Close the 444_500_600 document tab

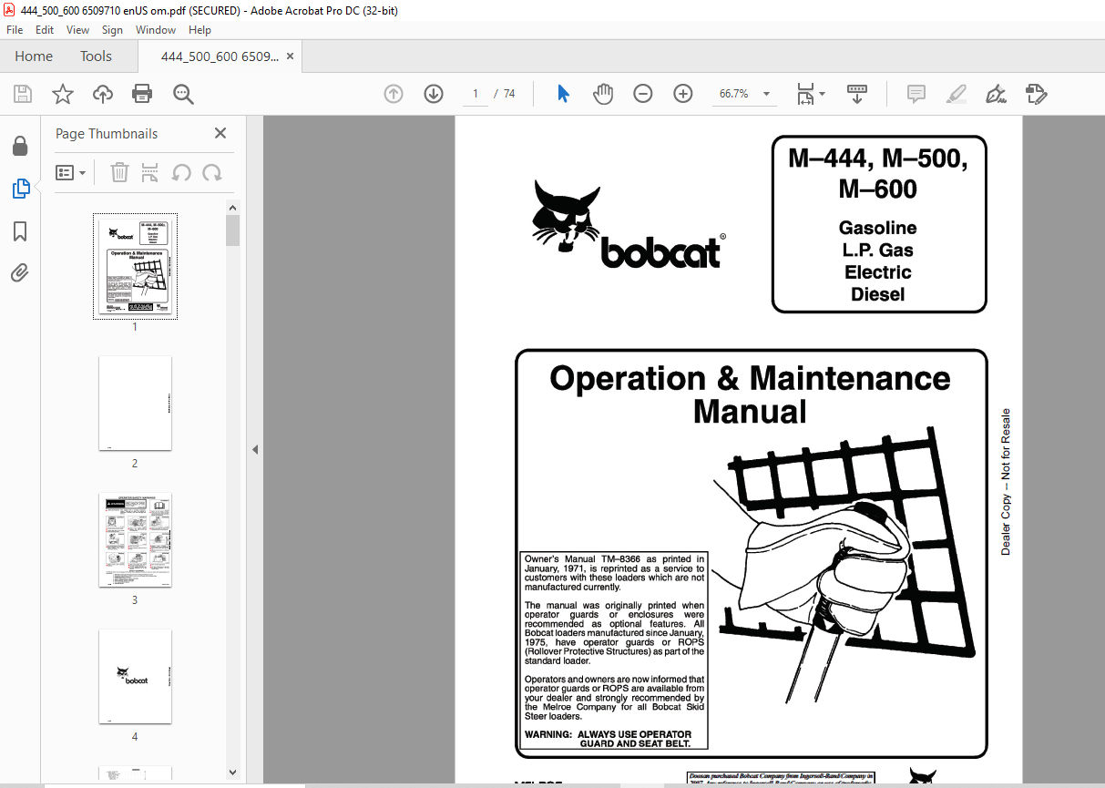[x=290, y=56]
